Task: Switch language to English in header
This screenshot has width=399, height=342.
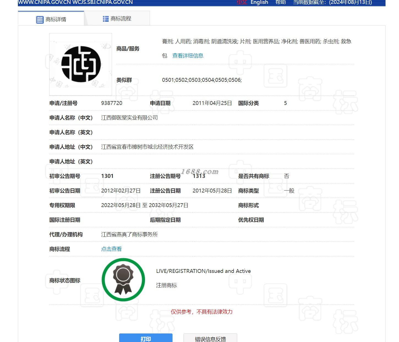Action: [x=259, y=2]
